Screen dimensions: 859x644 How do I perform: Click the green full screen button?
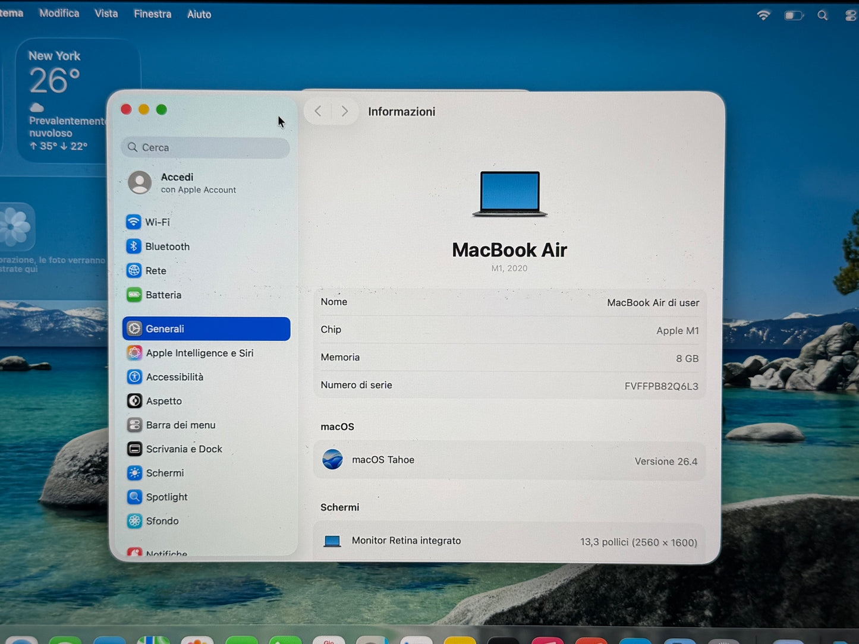coord(162,109)
